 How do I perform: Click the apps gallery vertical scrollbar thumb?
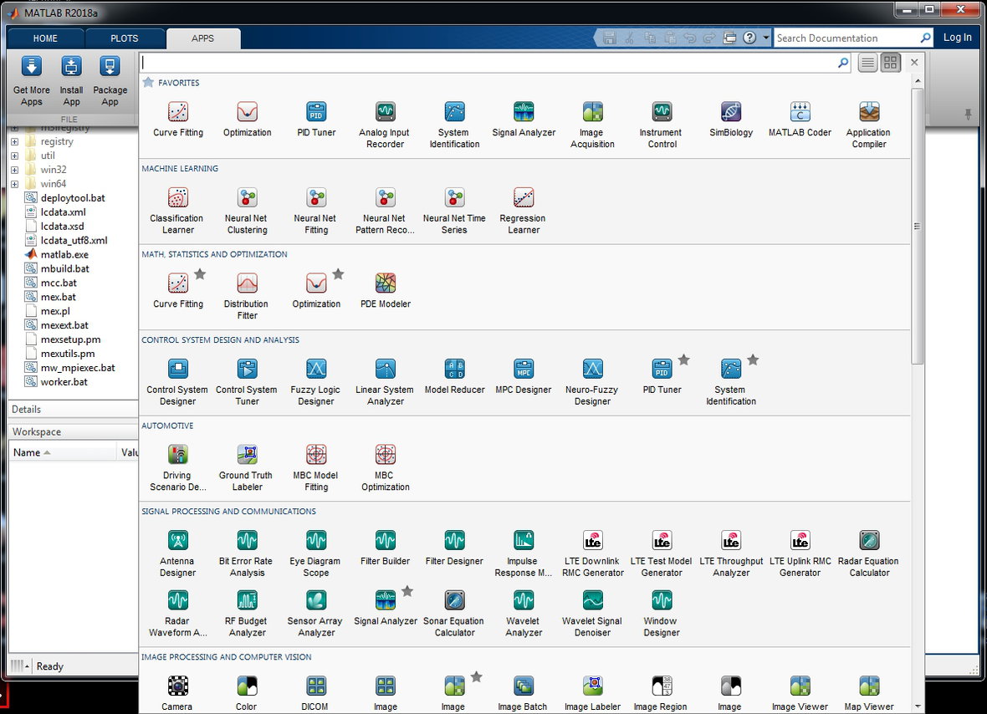917,226
